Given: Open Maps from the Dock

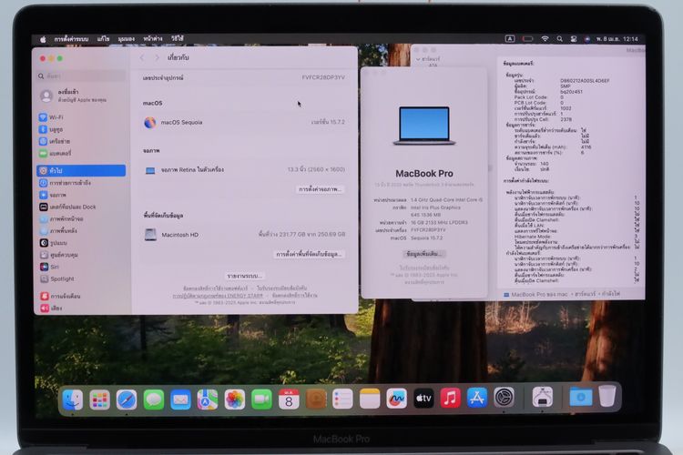Looking at the screenshot, I should pos(208,399).
